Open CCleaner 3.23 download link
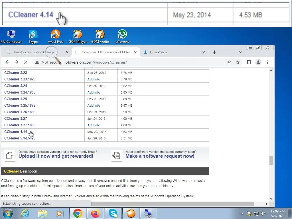This screenshot has width=292, height=219. point(16,73)
